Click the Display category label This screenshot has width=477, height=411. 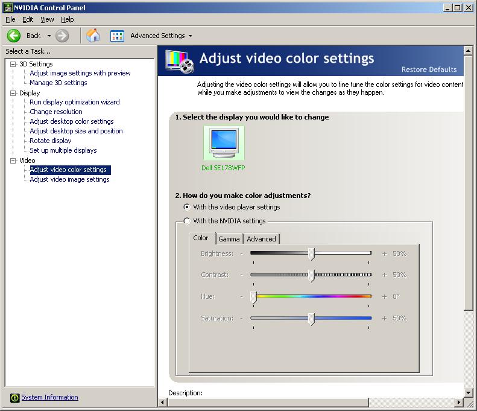tap(30, 93)
